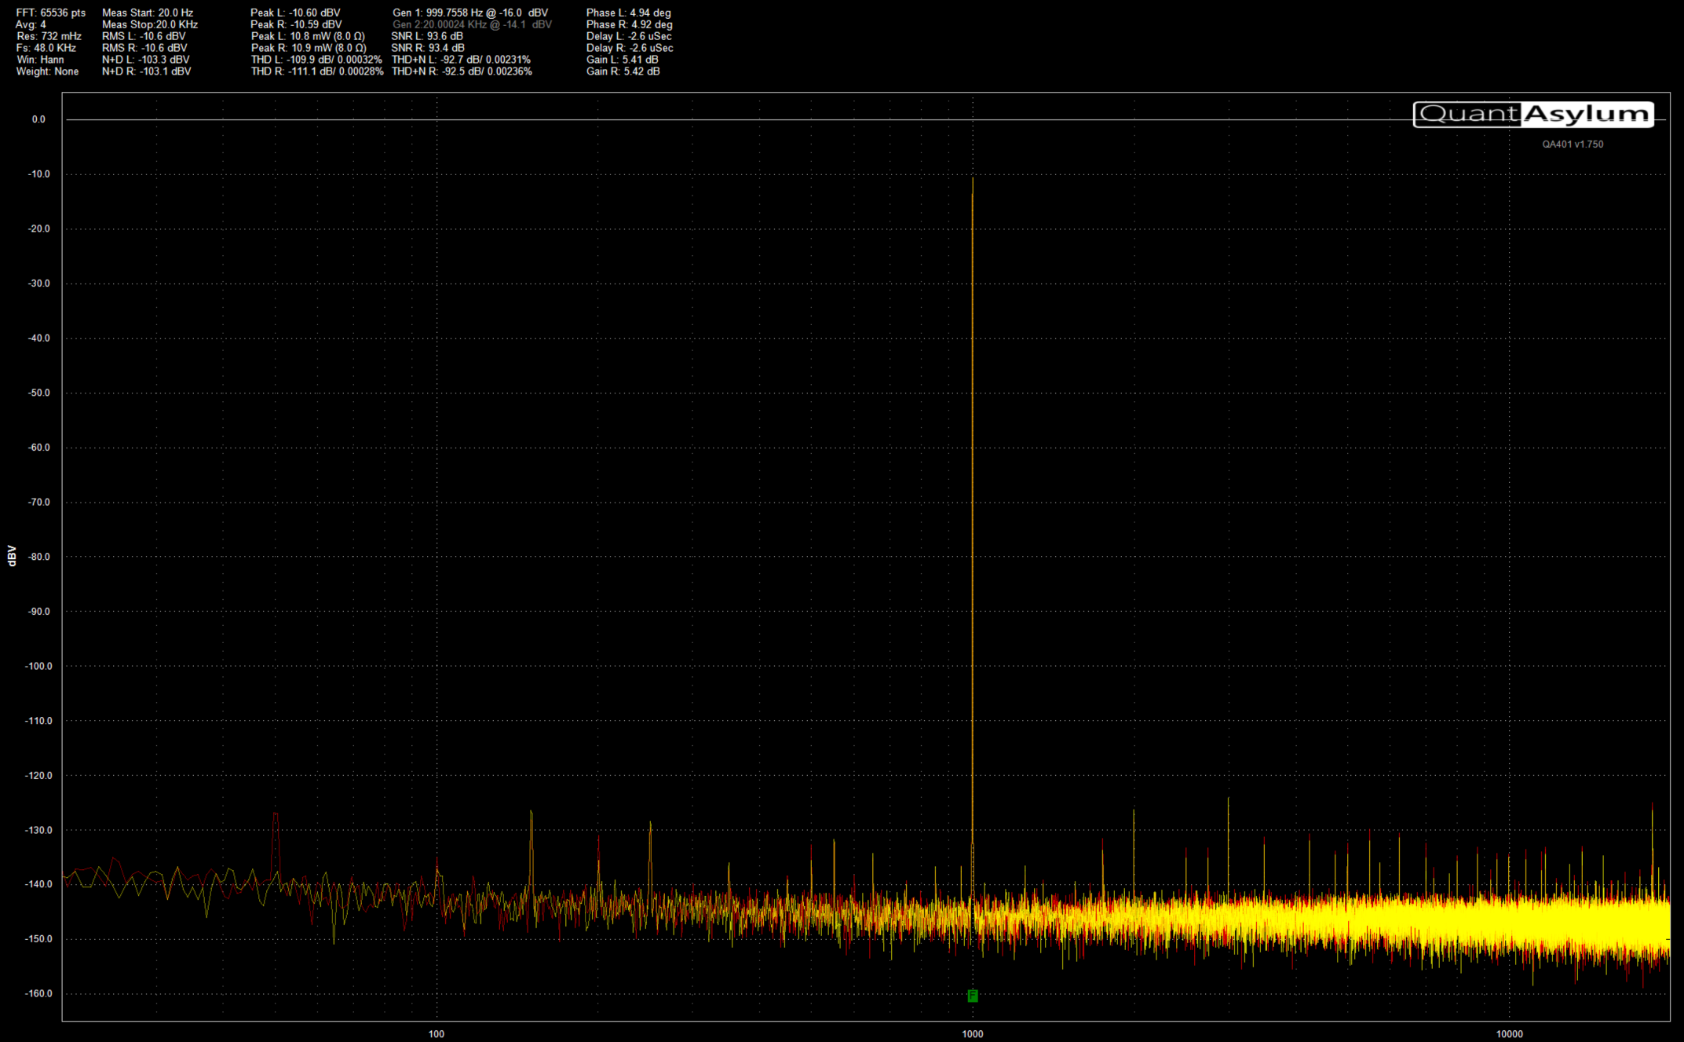Click the '-150.0' y-axis label
This screenshot has height=1042, width=1684.
38,939
